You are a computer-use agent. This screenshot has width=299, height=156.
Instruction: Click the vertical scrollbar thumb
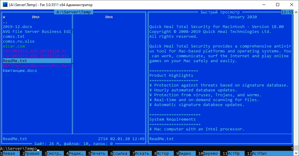(296, 148)
